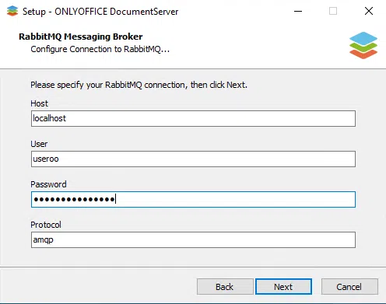The image size is (386, 304).
Task: Click the User field containing useroo
Action: (193, 159)
